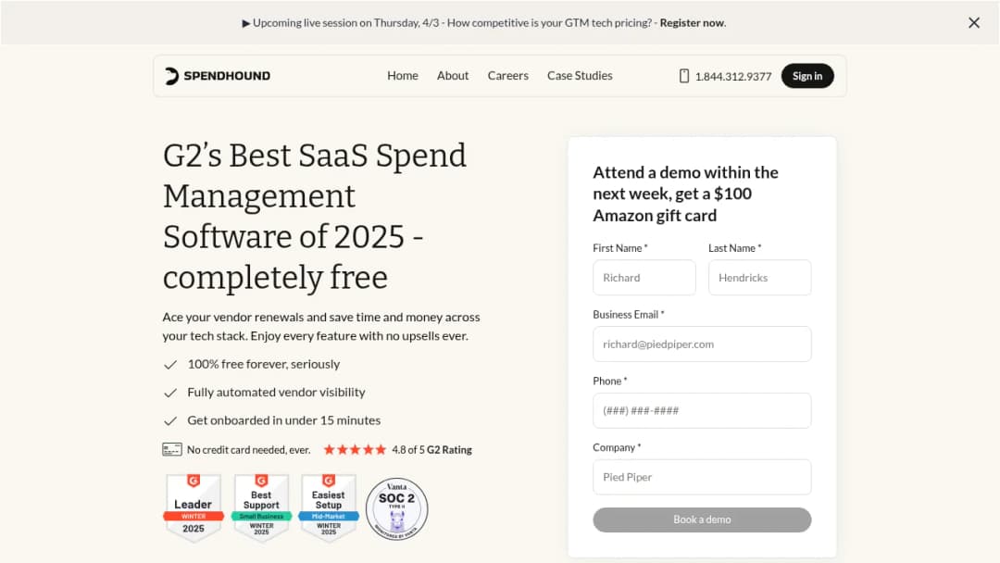The image size is (1000, 563).
Task: Go to the About page
Action: coord(453,75)
